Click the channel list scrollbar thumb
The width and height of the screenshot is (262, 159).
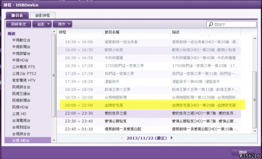(54, 75)
